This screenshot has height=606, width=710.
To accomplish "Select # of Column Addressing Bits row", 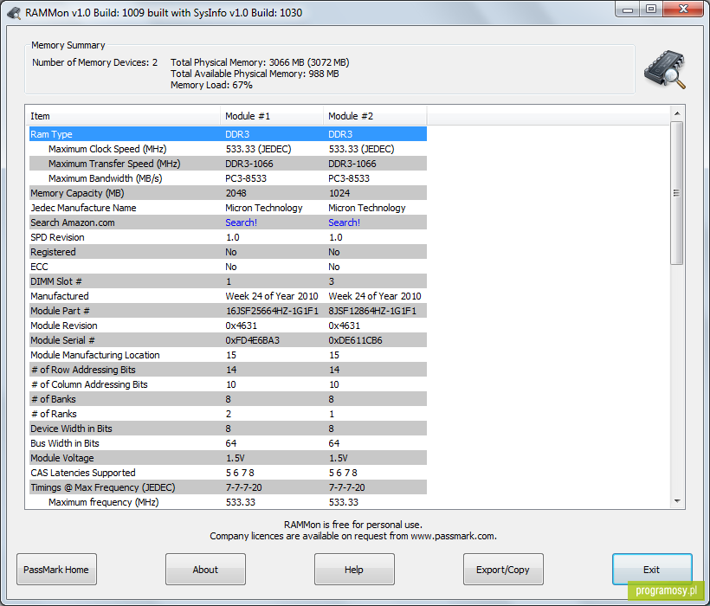I will pyautogui.click(x=229, y=384).
